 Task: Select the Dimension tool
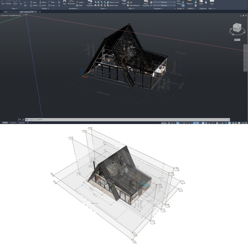71,2
